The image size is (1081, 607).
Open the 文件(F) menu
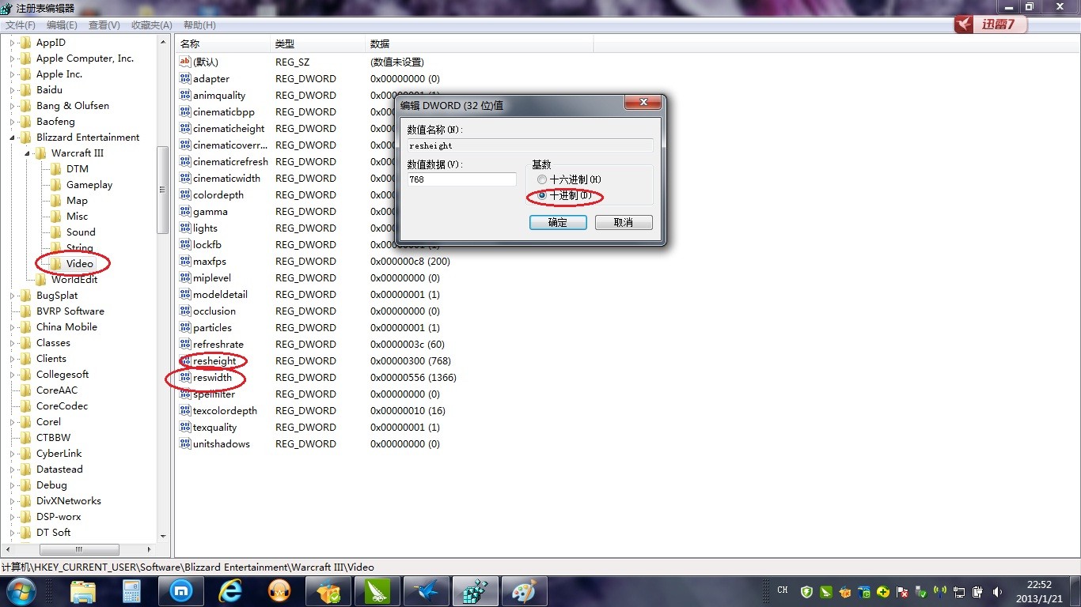tap(21, 25)
